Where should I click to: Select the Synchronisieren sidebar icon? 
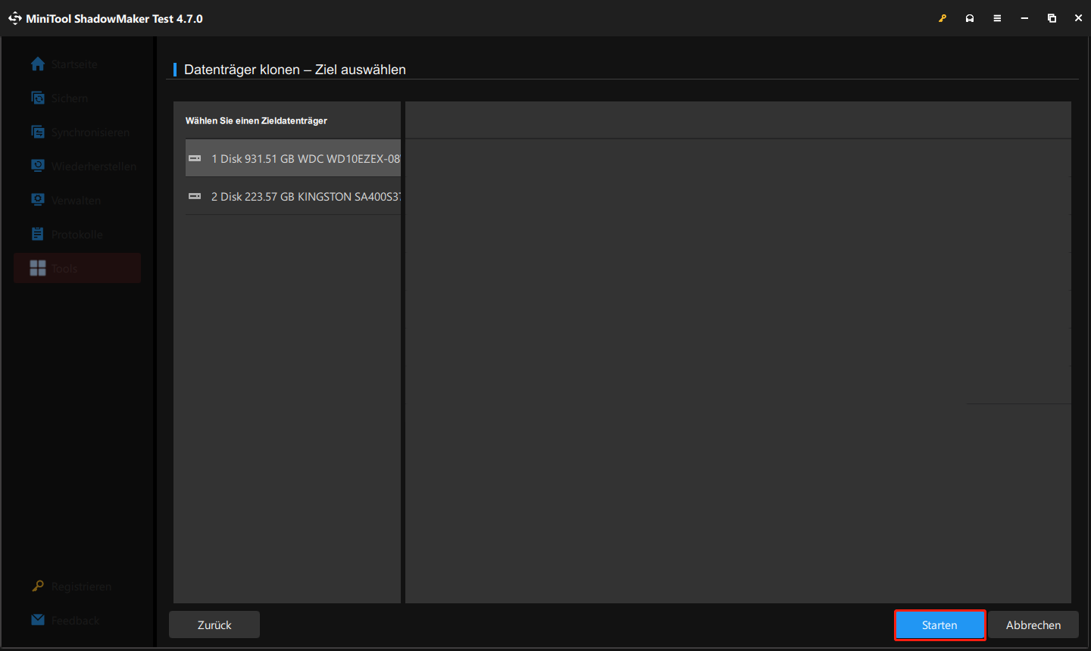(38, 132)
